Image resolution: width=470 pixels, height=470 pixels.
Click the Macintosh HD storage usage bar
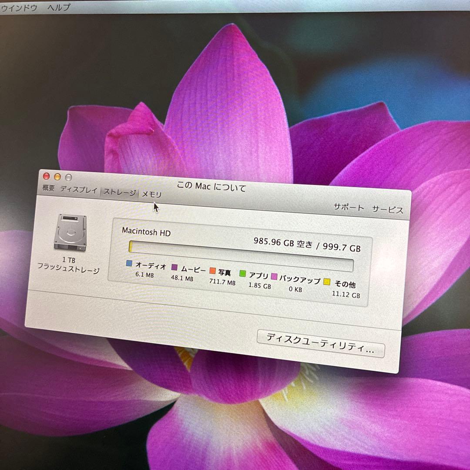241,256
